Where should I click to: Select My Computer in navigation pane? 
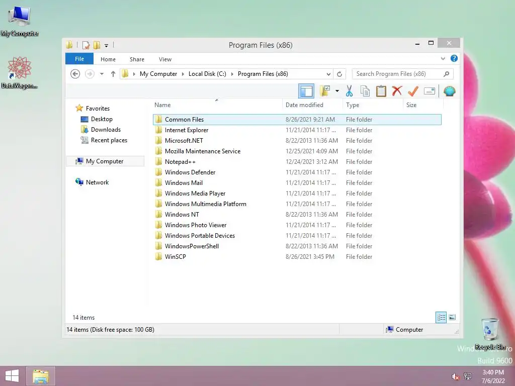pyautogui.click(x=105, y=161)
